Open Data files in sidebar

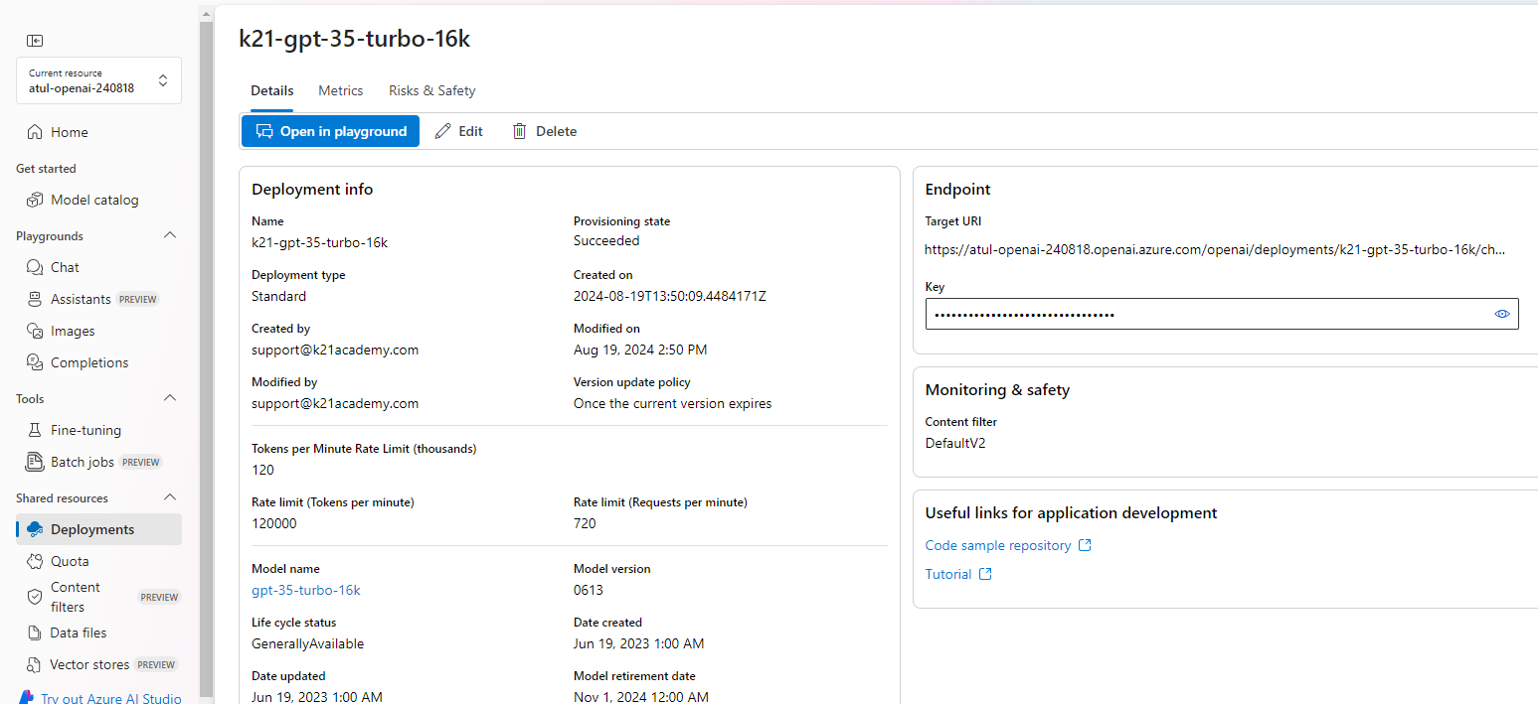pos(78,633)
